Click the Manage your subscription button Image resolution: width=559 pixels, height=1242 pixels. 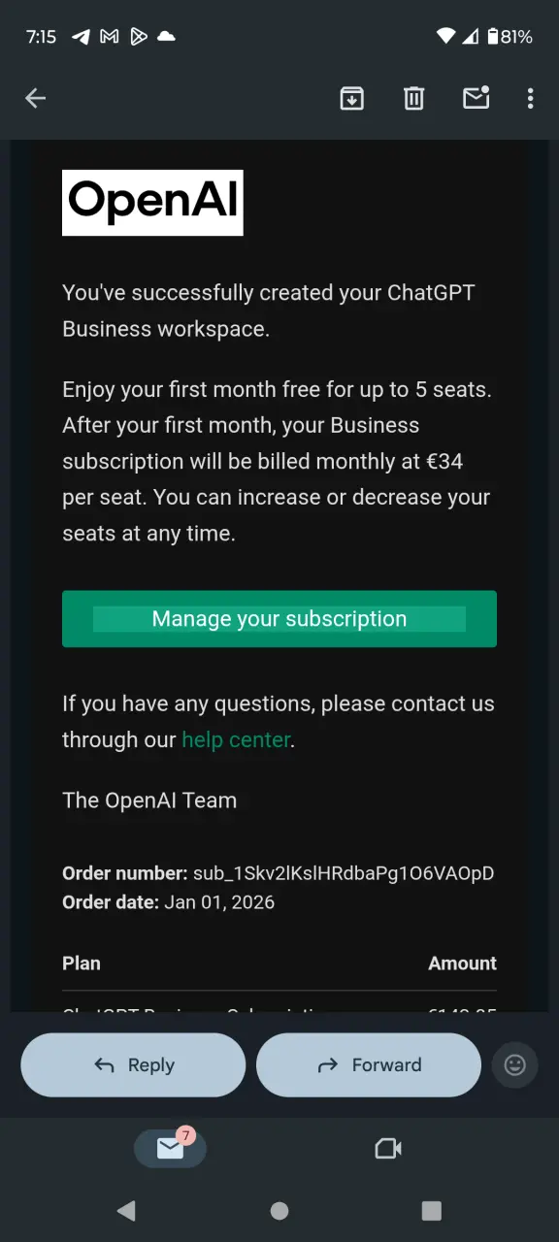tap(279, 619)
